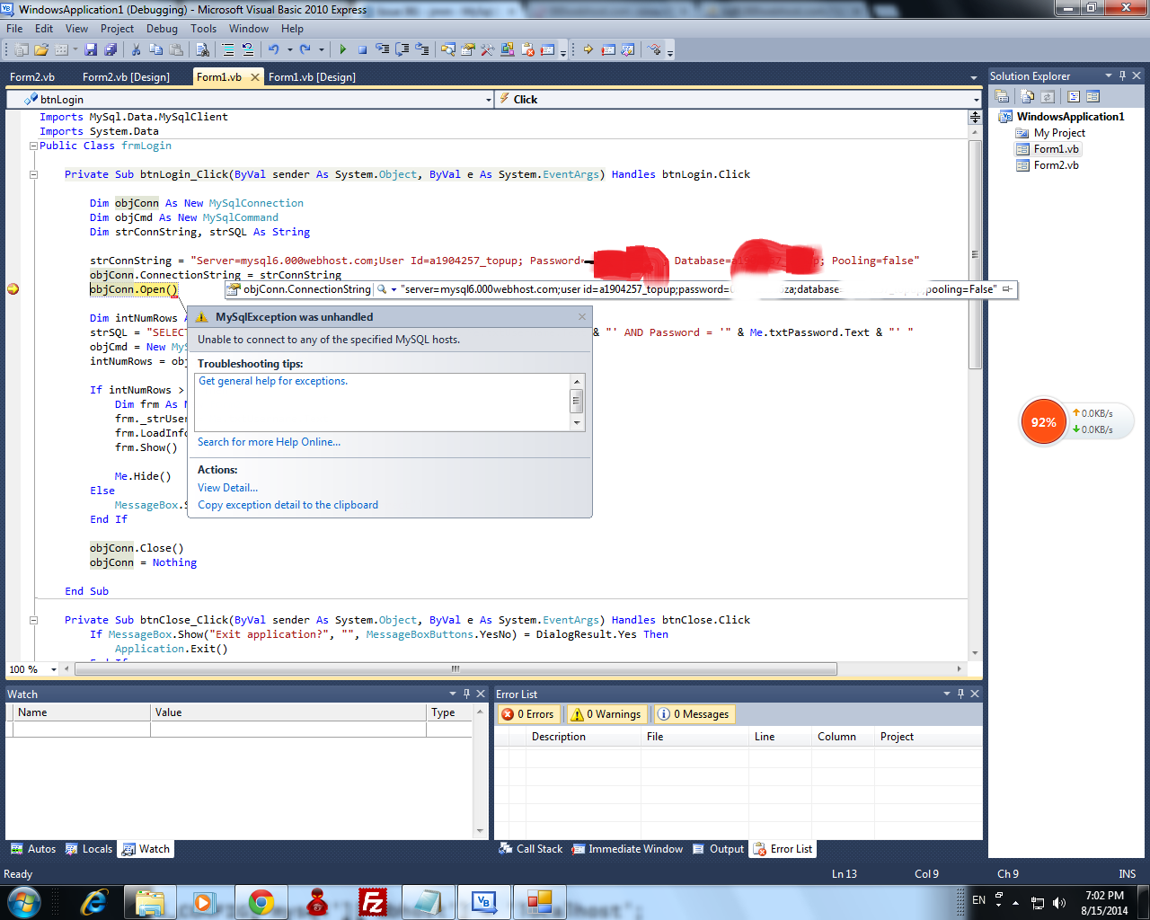Click Show All Files icon in Solution Explorer

tap(1027, 96)
